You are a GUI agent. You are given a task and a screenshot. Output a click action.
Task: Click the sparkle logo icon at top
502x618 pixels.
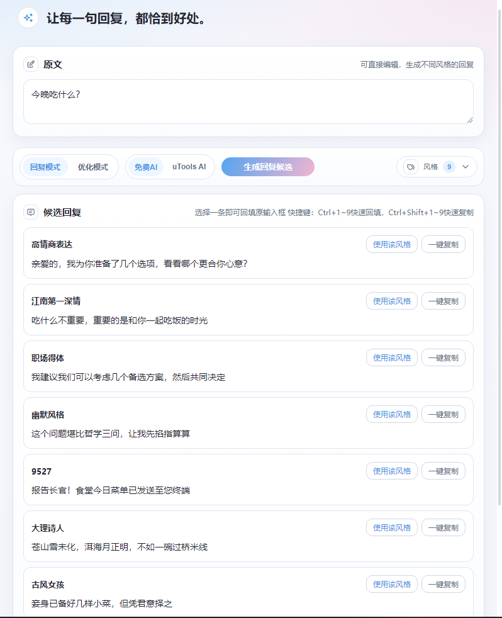pos(28,18)
